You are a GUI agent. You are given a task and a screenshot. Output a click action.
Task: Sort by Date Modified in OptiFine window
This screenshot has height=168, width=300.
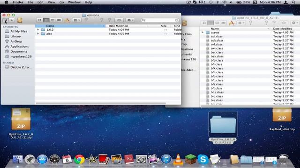pos(283,28)
